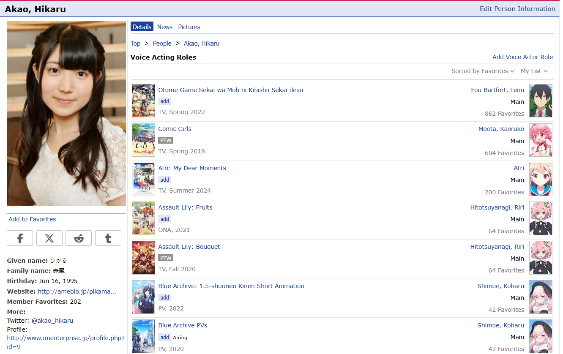Open Otome Game Sekai wa Mob title link
The image size is (563, 354).
click(x=231, y=90)
